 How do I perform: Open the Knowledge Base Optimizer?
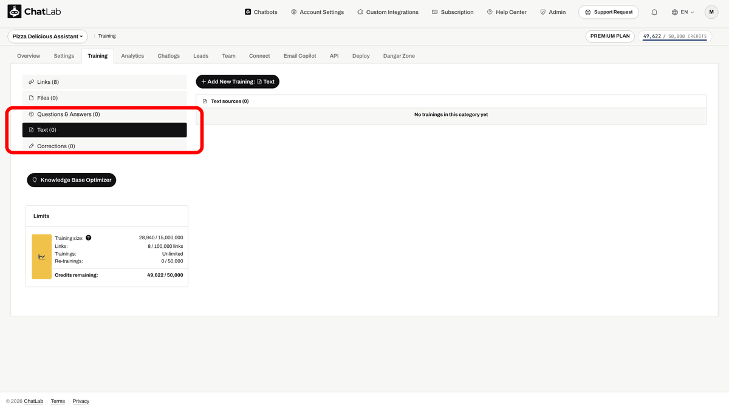click(x=71, y=180)
